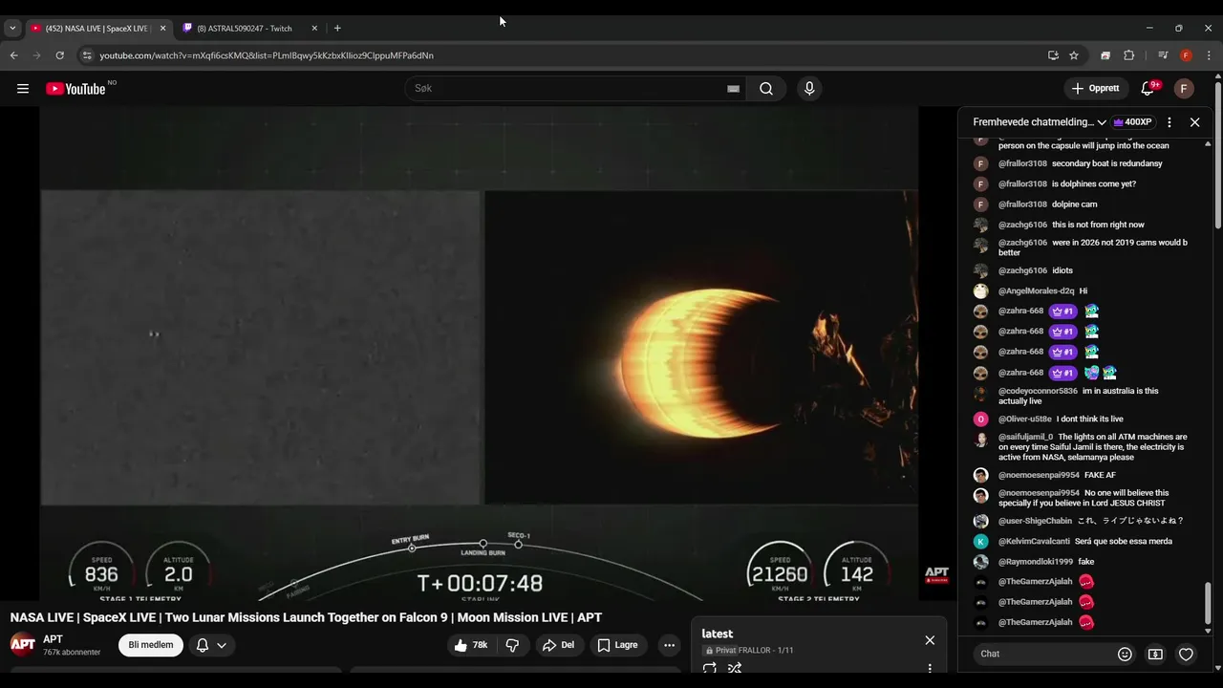This screenshot has height=688, width=1223.
Task: Open the APT channel name link
Action: point(53,639)
